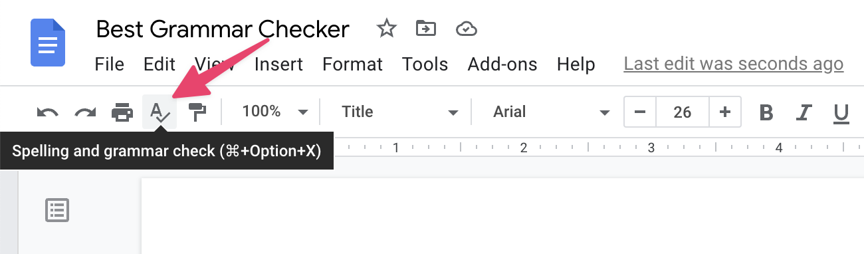Open the Add-ons menu
The height and width of the screenshot is (254, 864).
click(502, 64)
